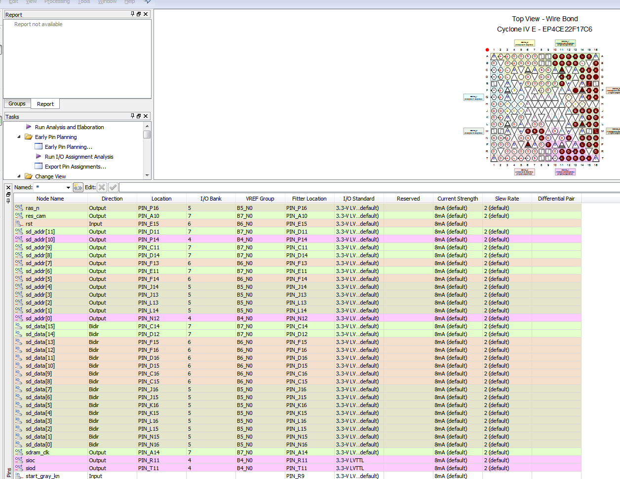Screen dimensions: 620x479
Task: Switch to the Report tab
Action: [x=45, y=104]
